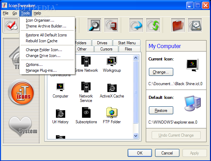Image resolution: width=211 pixels, height=161 pixels.
Task: Click the magnifying glass search toolbar icon
Action: (94, 25)
